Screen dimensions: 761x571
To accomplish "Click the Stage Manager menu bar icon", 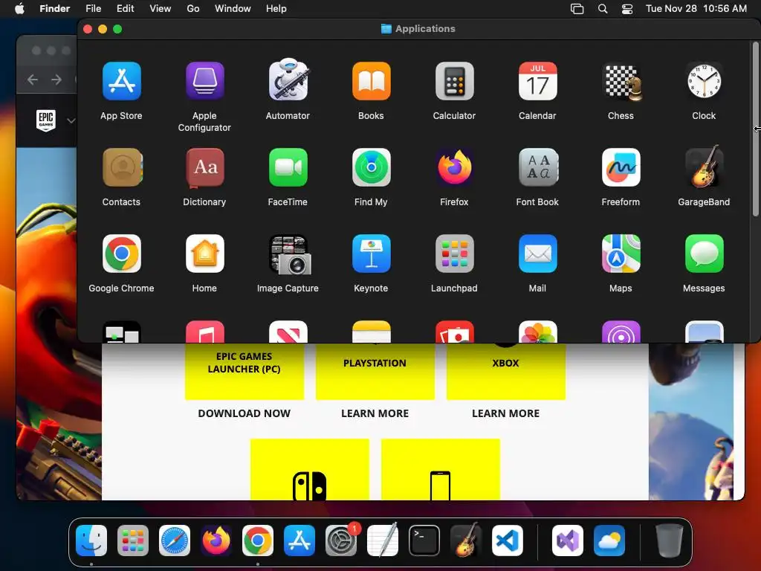I will [577, 9].
